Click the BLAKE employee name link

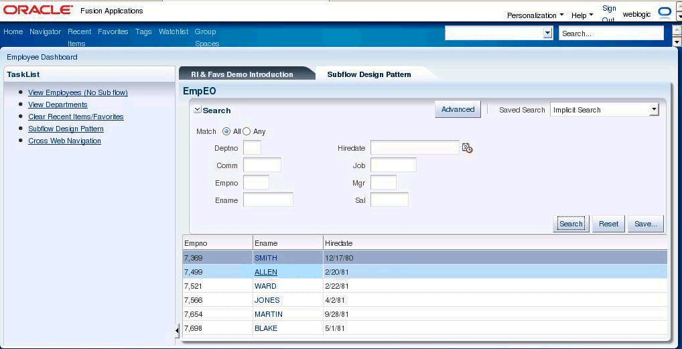[266, 328]
